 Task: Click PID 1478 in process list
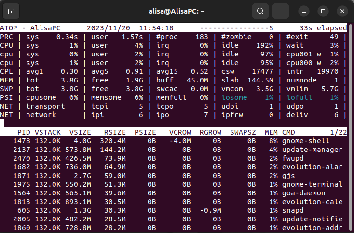[22, 141]
